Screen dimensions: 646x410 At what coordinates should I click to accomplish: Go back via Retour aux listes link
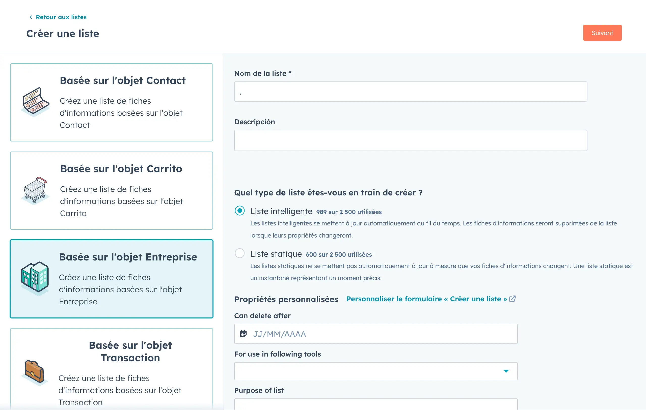61,17
